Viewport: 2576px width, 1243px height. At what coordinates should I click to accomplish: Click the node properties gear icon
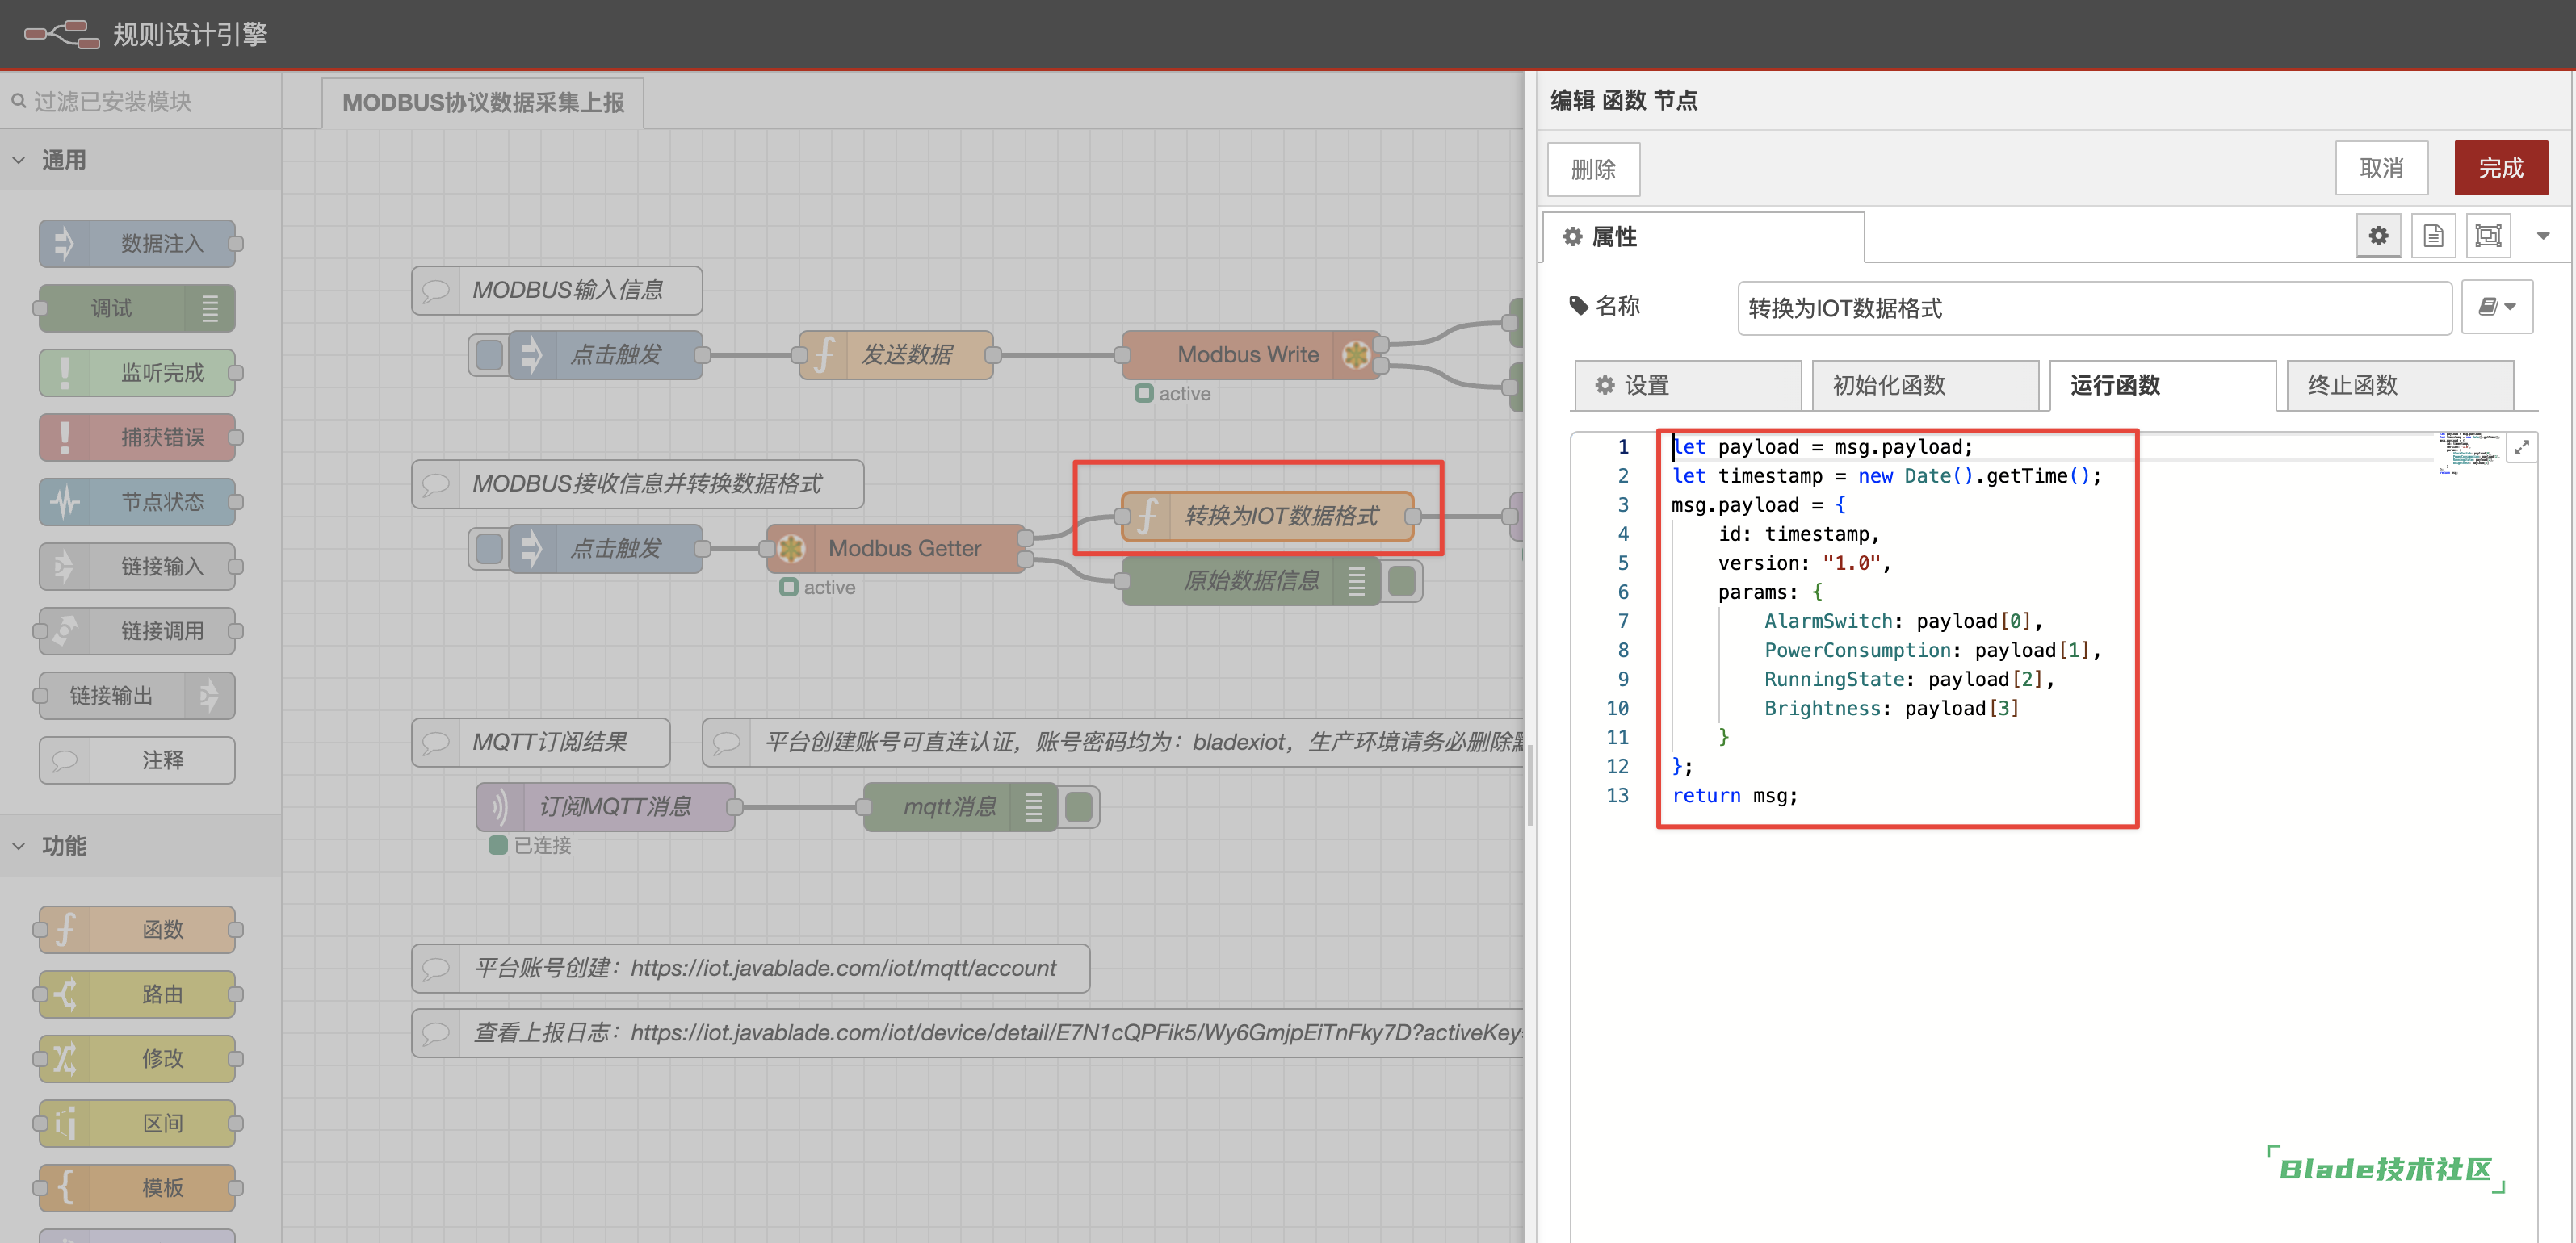click(2378, 236)
